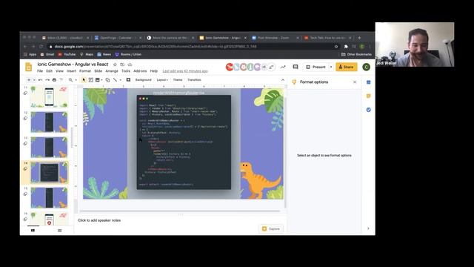Star the Ionic Gameshow presentation
The width and height of the screenshot is (474, 267).
(115, 65)
